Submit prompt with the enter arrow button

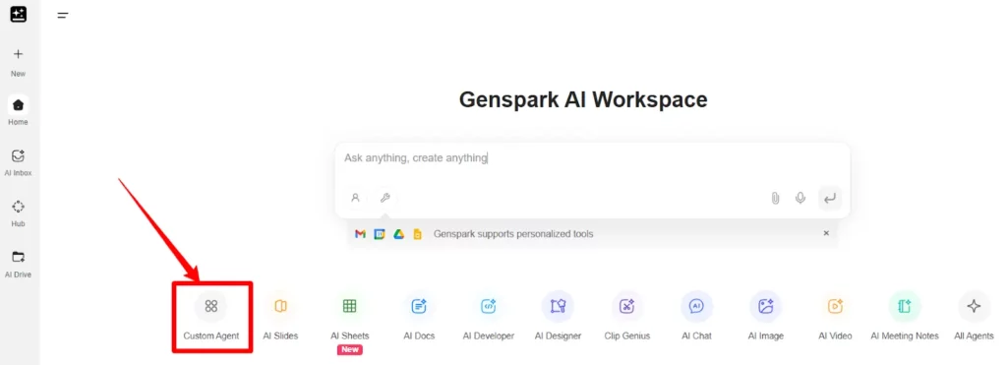tap(830, 198)
